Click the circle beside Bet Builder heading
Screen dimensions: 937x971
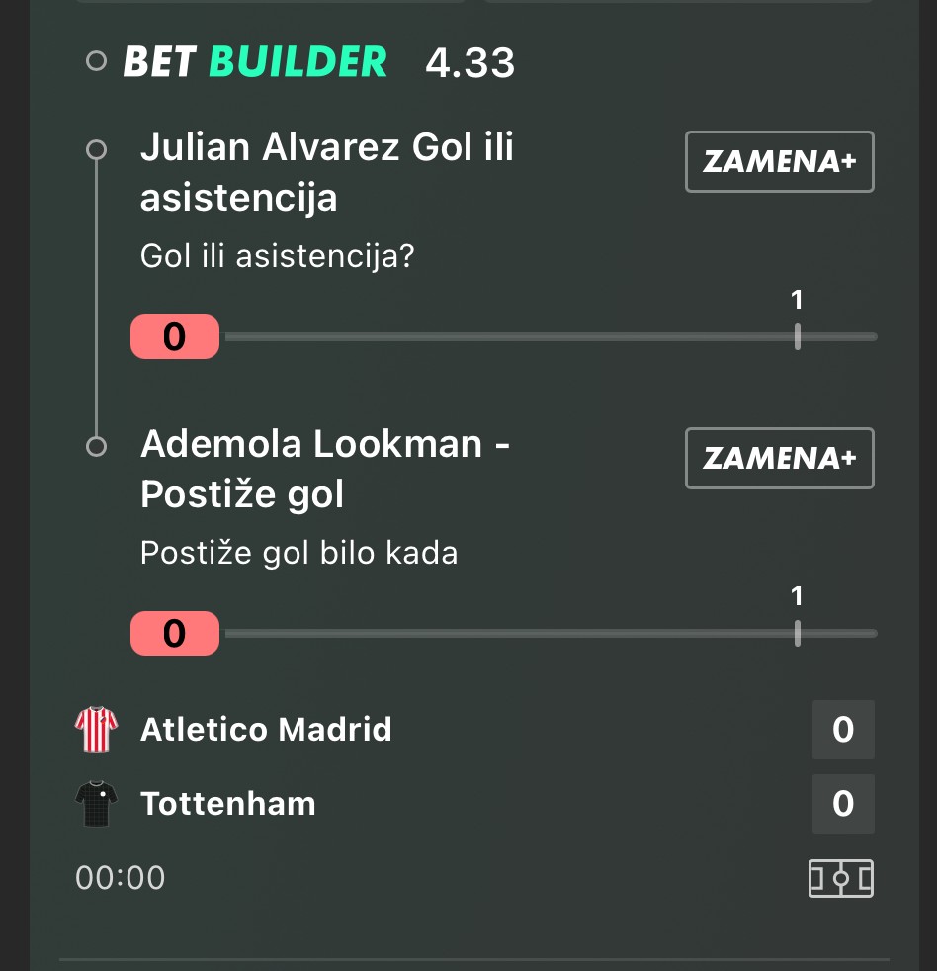coord(96,62)
